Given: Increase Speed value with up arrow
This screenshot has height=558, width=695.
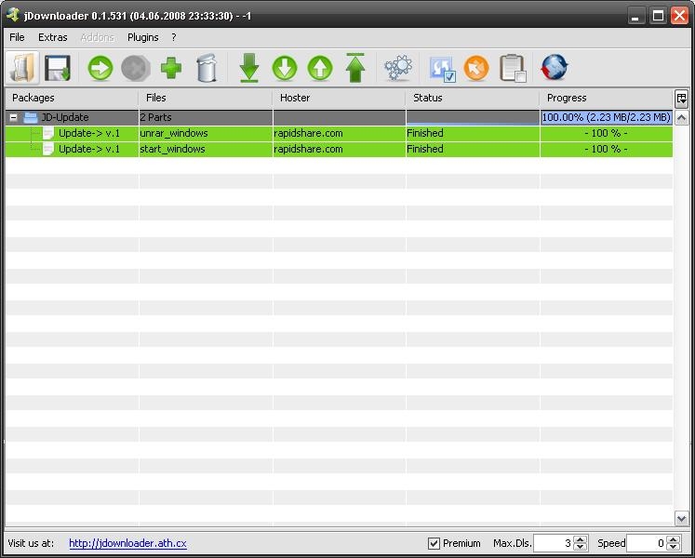Looking at the screenshot, I should 674,539.
